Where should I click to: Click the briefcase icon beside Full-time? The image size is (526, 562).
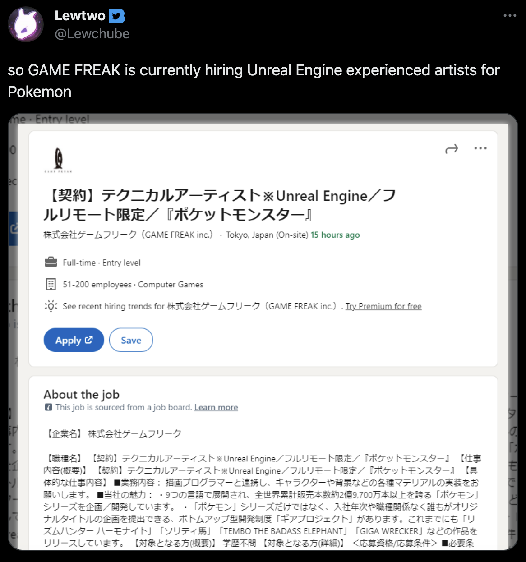click(x=51, y=262)
